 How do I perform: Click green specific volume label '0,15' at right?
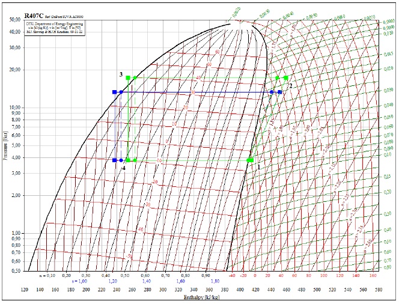pyautogui.click(x=388, y=177)
